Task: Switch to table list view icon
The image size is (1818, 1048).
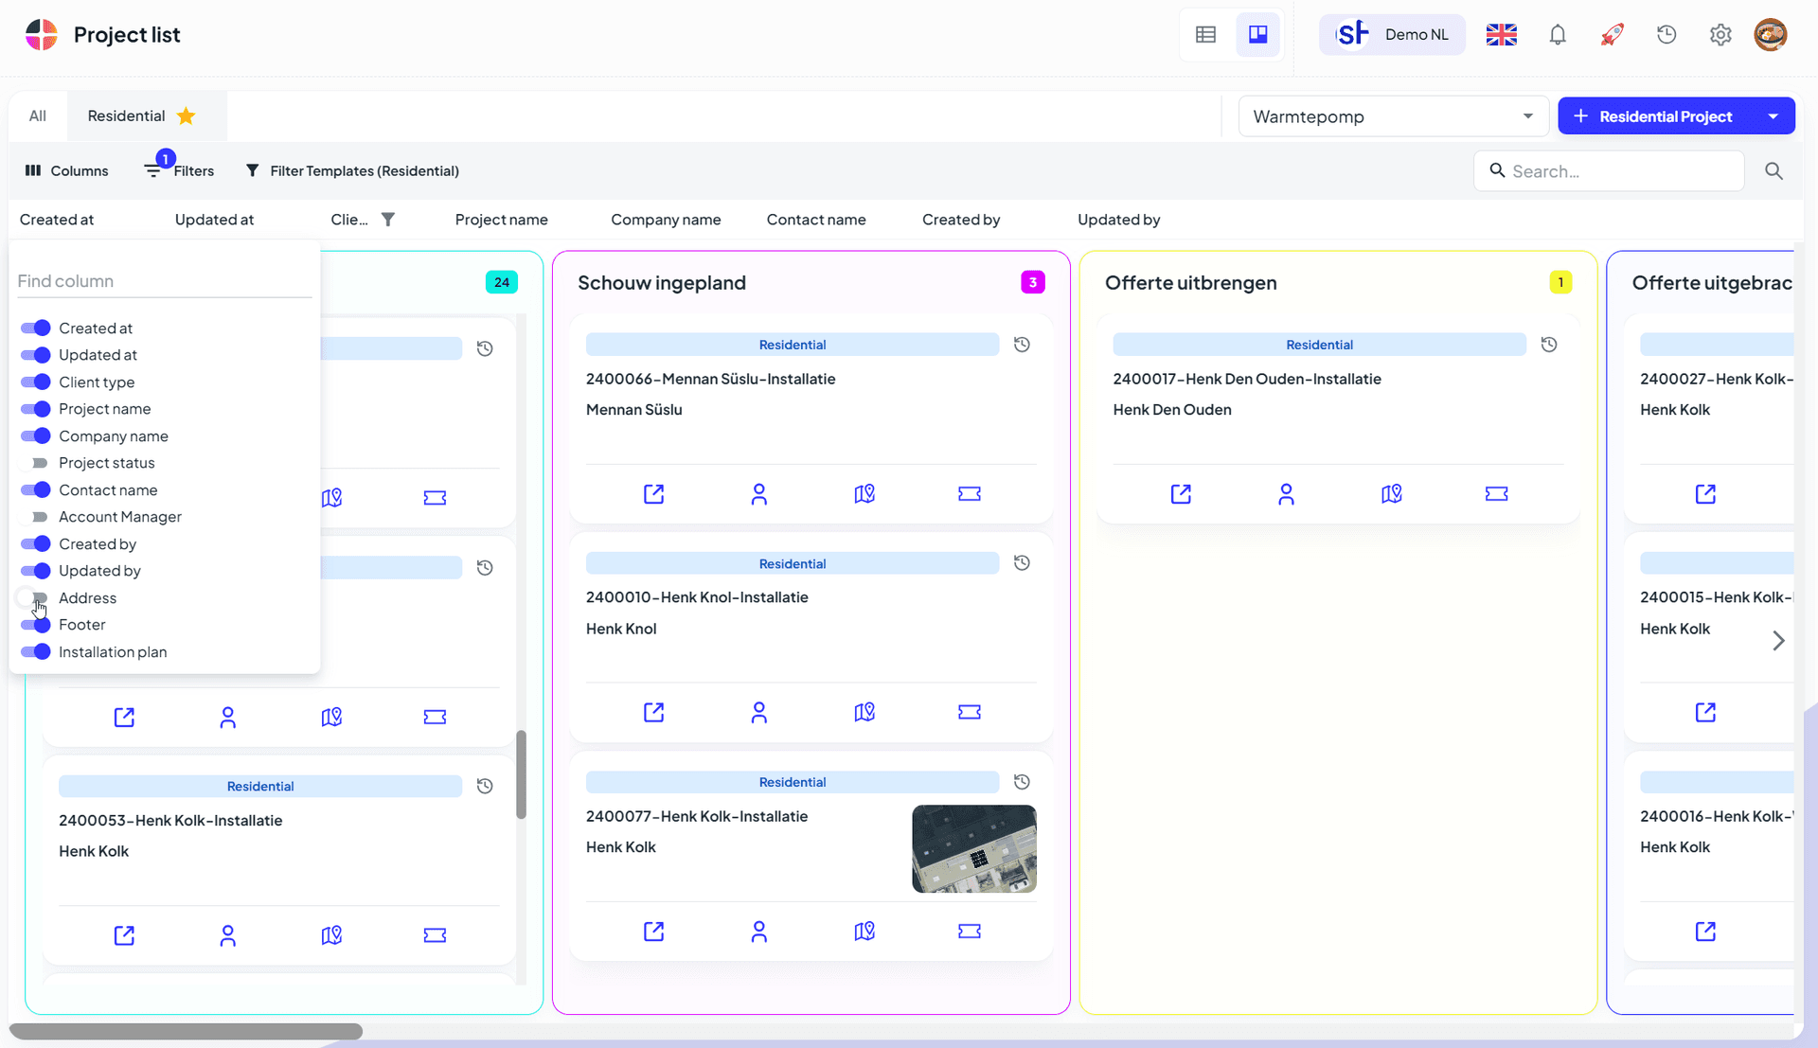Action: point(1205,35)
